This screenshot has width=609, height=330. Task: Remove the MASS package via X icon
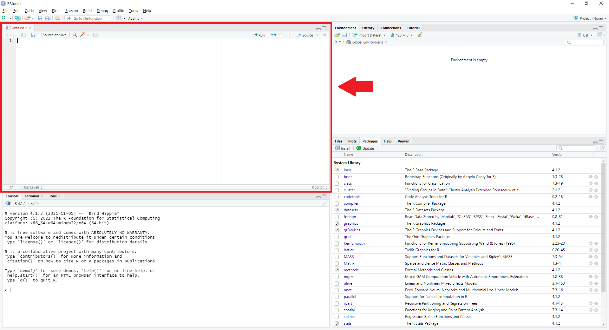pyautogui.click(x=596, y=257)
